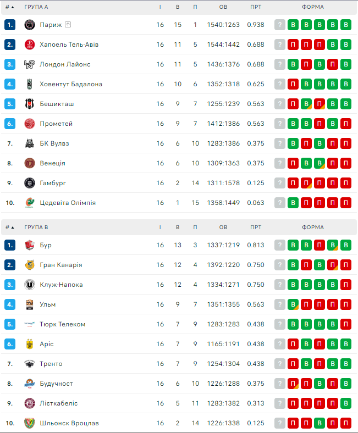The width and height of the screenshot is (358, 433).
Task: Click the Paris team logo icon
Action: (30, 25)
